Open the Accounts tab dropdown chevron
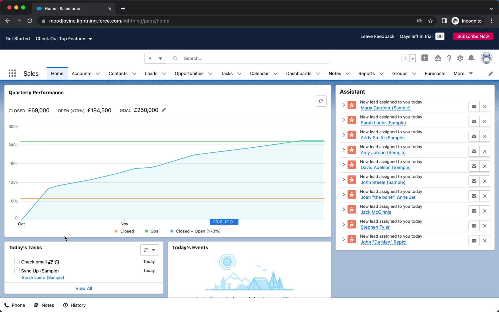499x312 pixels. click(98, 74)
